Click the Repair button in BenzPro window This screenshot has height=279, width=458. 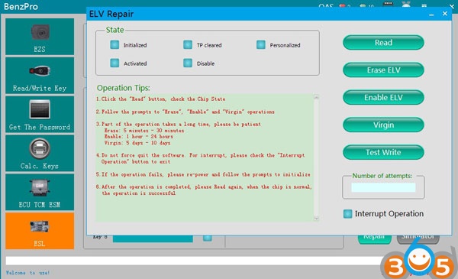click(375, 239)
